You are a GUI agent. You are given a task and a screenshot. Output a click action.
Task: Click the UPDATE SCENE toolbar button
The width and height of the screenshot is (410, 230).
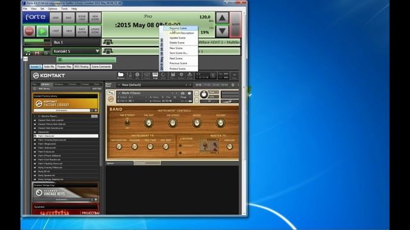[x=95, y=31]
